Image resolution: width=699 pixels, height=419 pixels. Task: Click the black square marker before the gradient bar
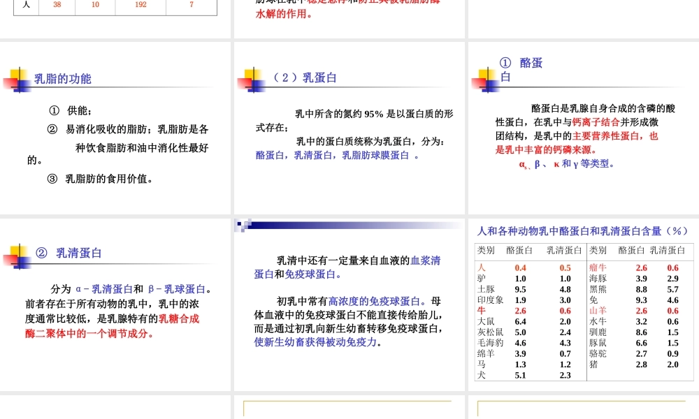pyautogui.click(x=238, y=225)
